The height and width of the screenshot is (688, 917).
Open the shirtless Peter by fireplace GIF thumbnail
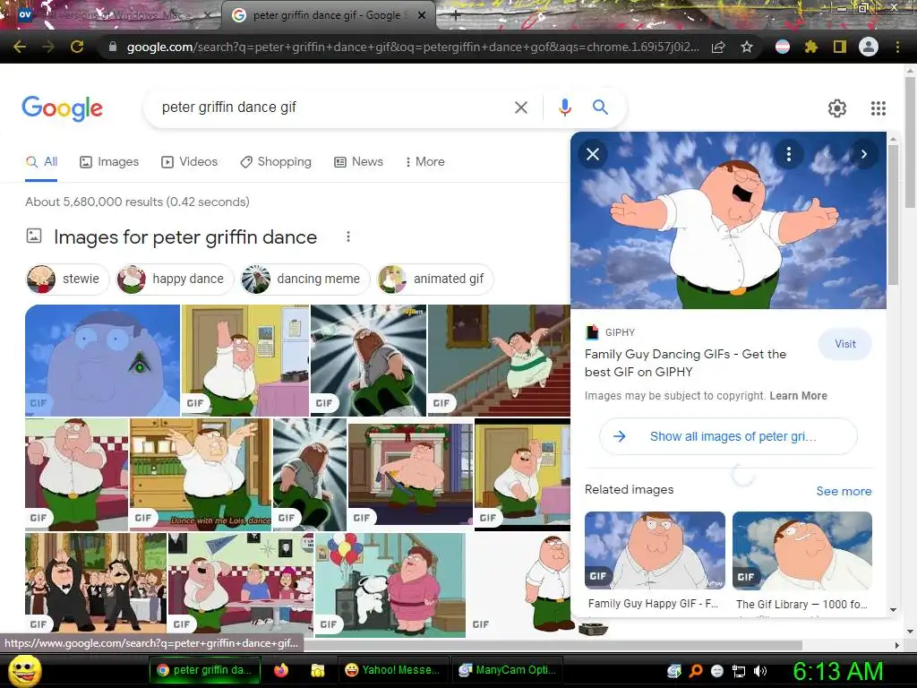410,475
